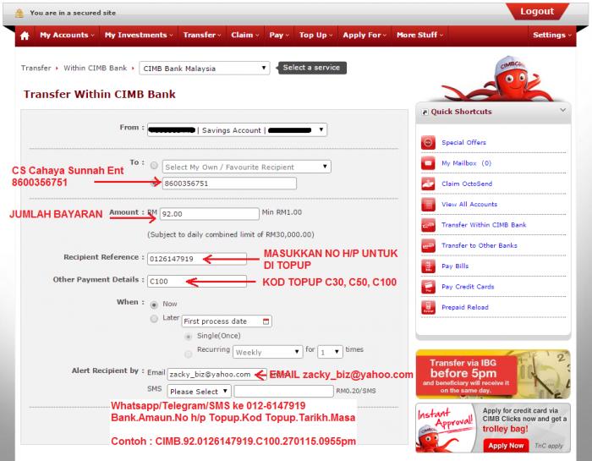The image size is (592, 461).
Task: Click the Claim OctoSend hand icon
Action: tap(428, 184)
